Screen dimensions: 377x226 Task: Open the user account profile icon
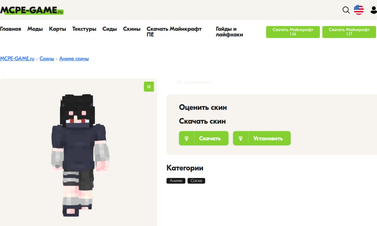(373, 10)
